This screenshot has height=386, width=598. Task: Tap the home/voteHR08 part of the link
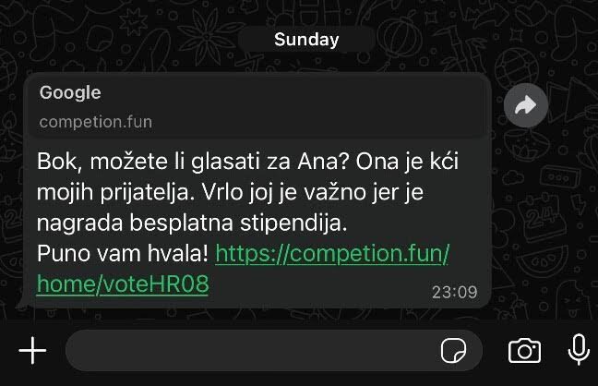tap(123, 284)
